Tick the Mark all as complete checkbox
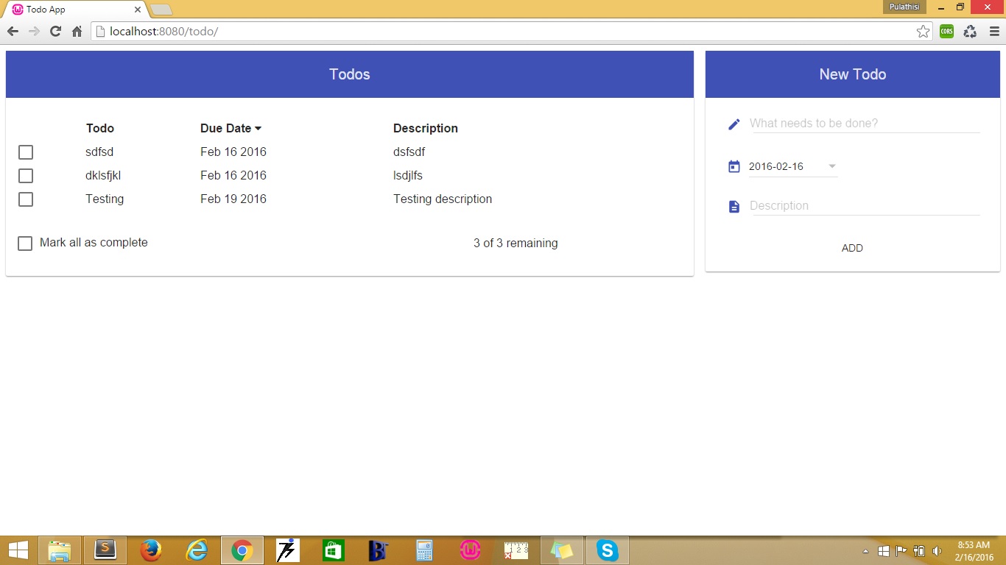The height and width of the screenshot is (565, 1006). (x=25, y=244)
